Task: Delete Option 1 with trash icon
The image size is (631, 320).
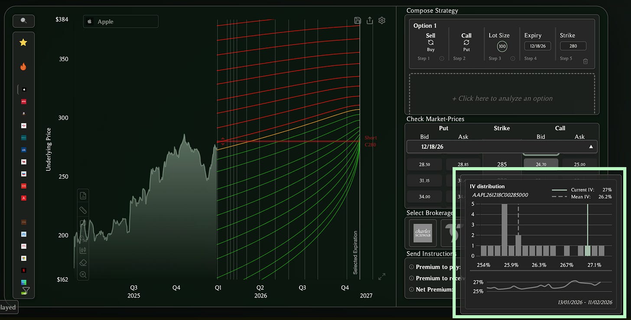Action: click(x=585, y=61)
